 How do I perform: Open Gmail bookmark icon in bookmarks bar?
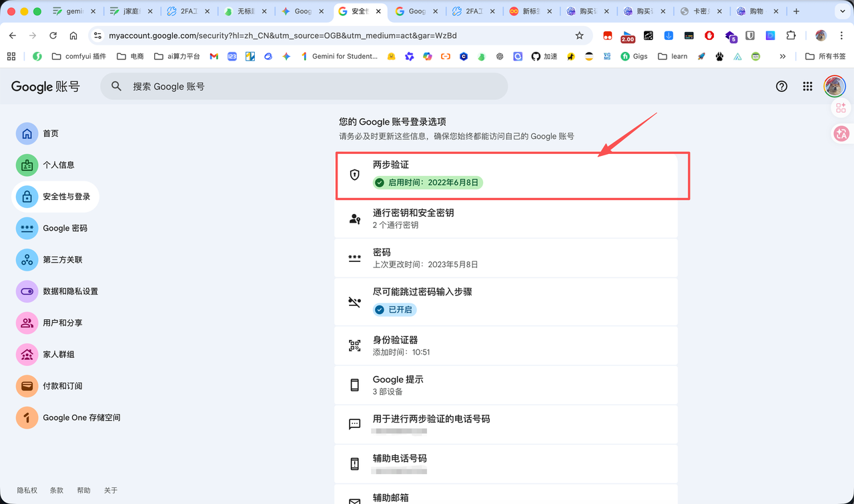tap(213, 57)
